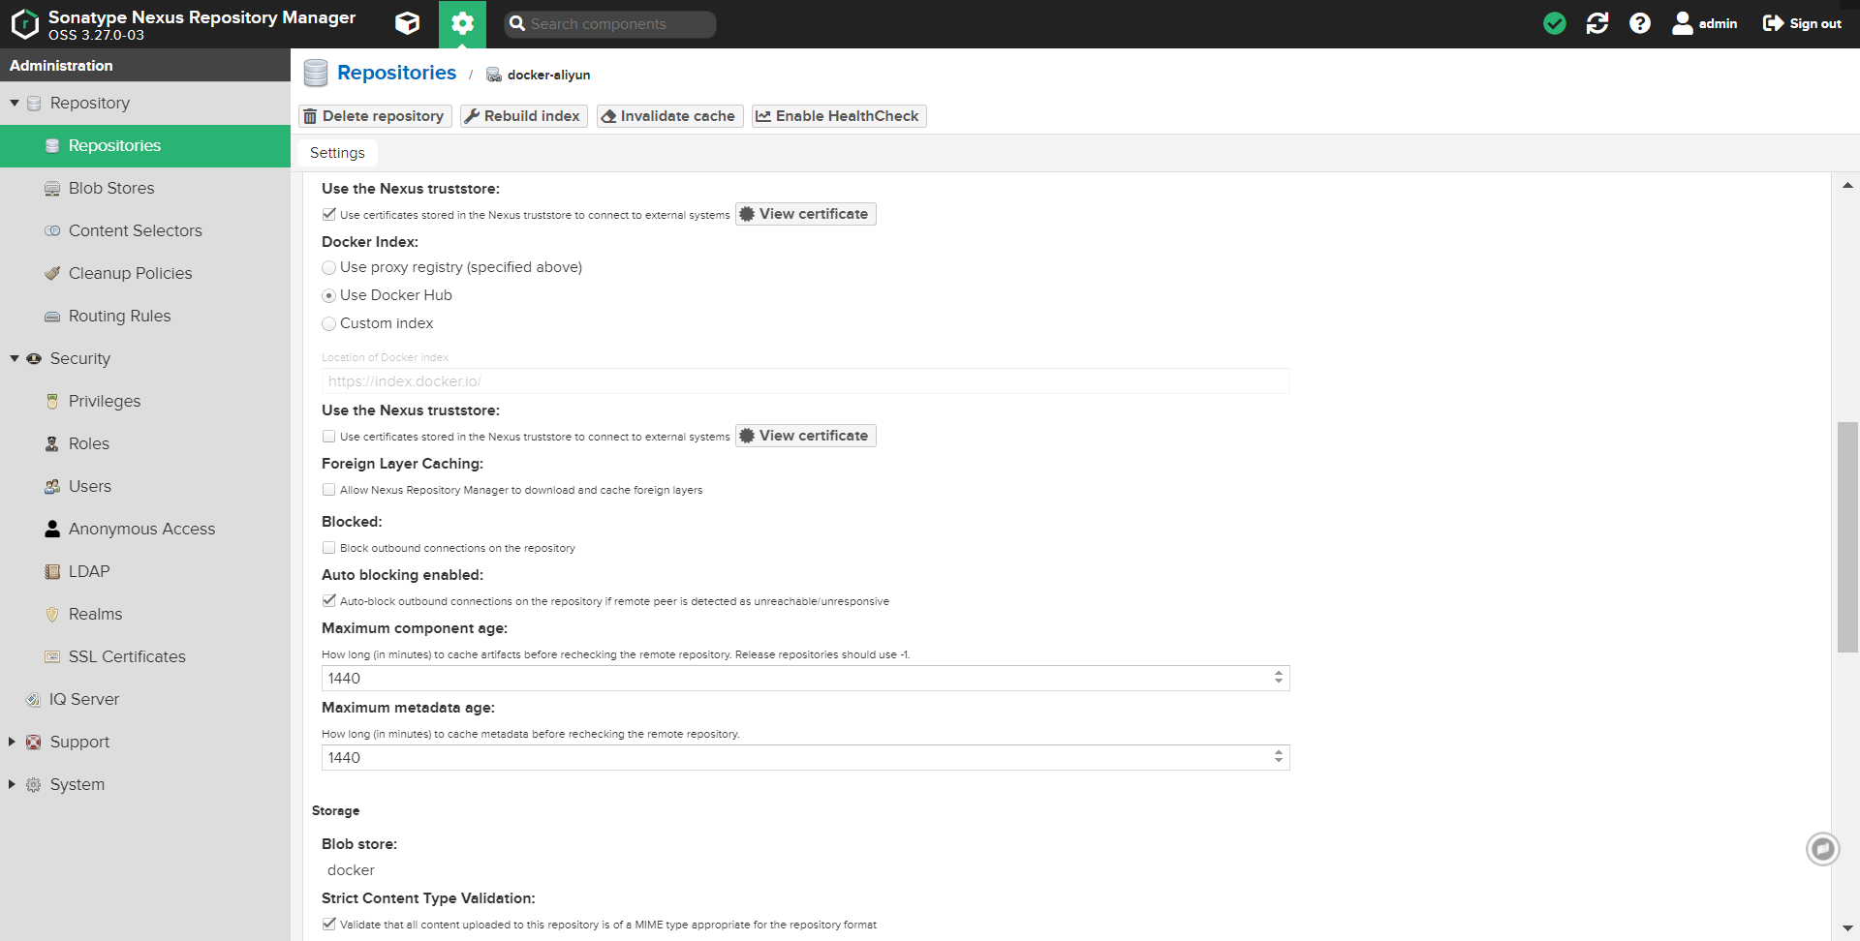Select the Custom index radio button

point(328,323)
